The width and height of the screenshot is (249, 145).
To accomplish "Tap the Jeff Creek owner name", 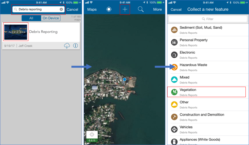I will pos(25,46).
